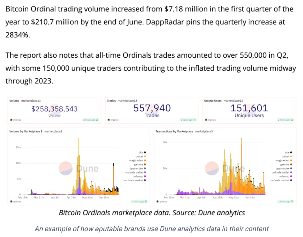Select the ordswap legend label in Volume chart

pos(138,176)
